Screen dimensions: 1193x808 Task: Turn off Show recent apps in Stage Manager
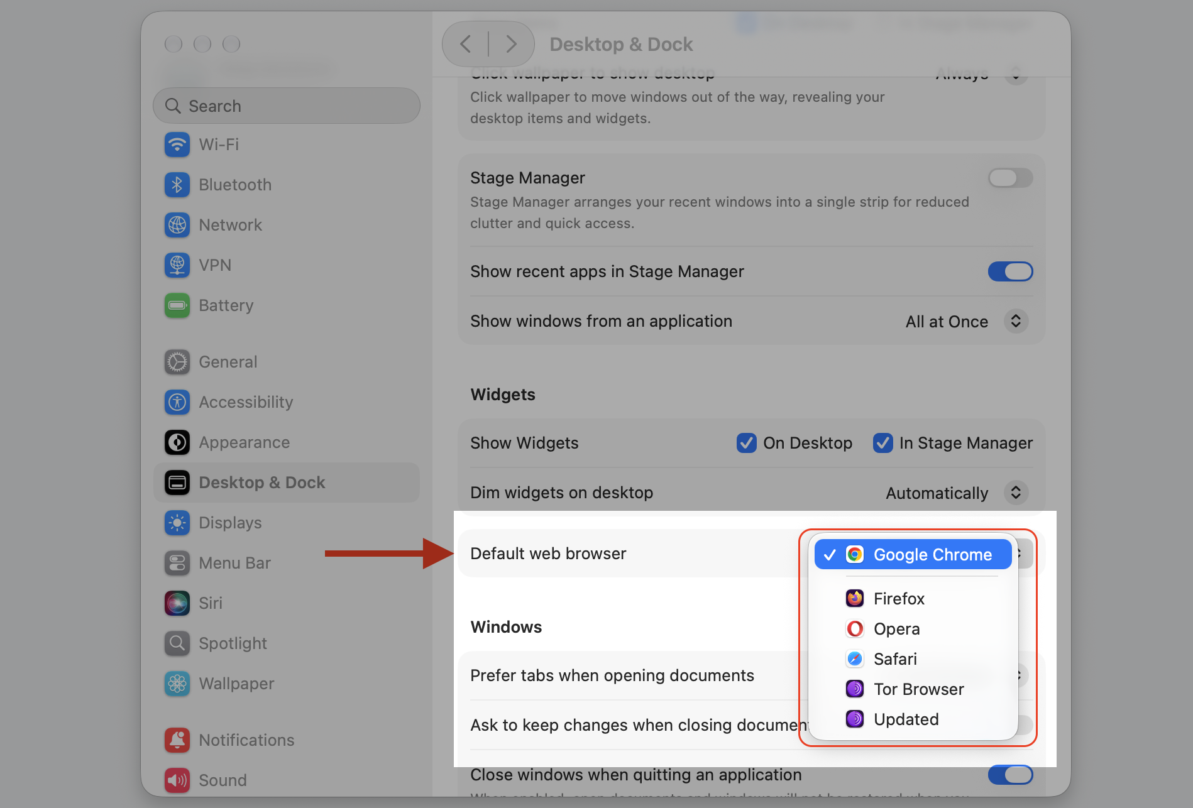1010,271
